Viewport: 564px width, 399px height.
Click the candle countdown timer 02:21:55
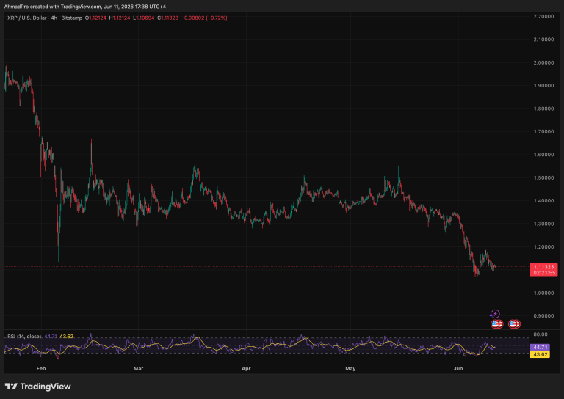coord(544,273)
